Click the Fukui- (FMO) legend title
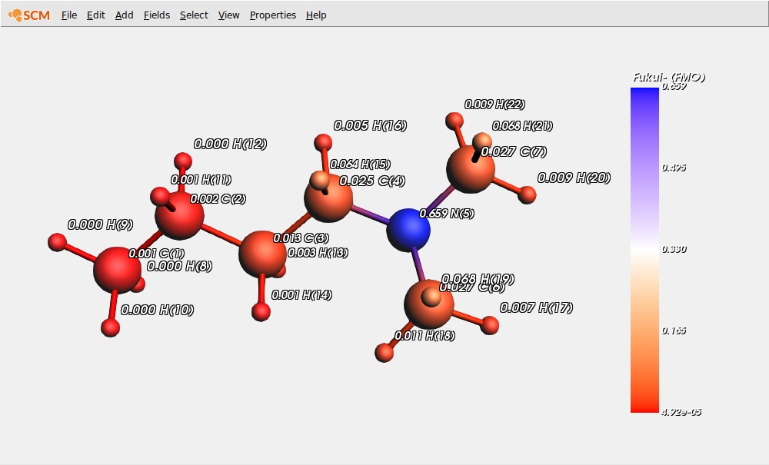The image size is (769, 465). pyautogui.click(x=668, y=77)
